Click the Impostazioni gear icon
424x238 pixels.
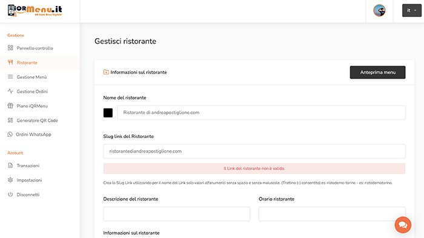pyautogui.click(x=10, y=180)
